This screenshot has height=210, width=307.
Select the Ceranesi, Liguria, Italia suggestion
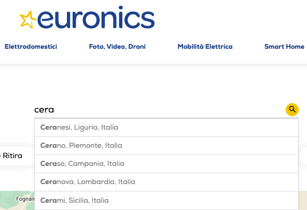point(166,128)
